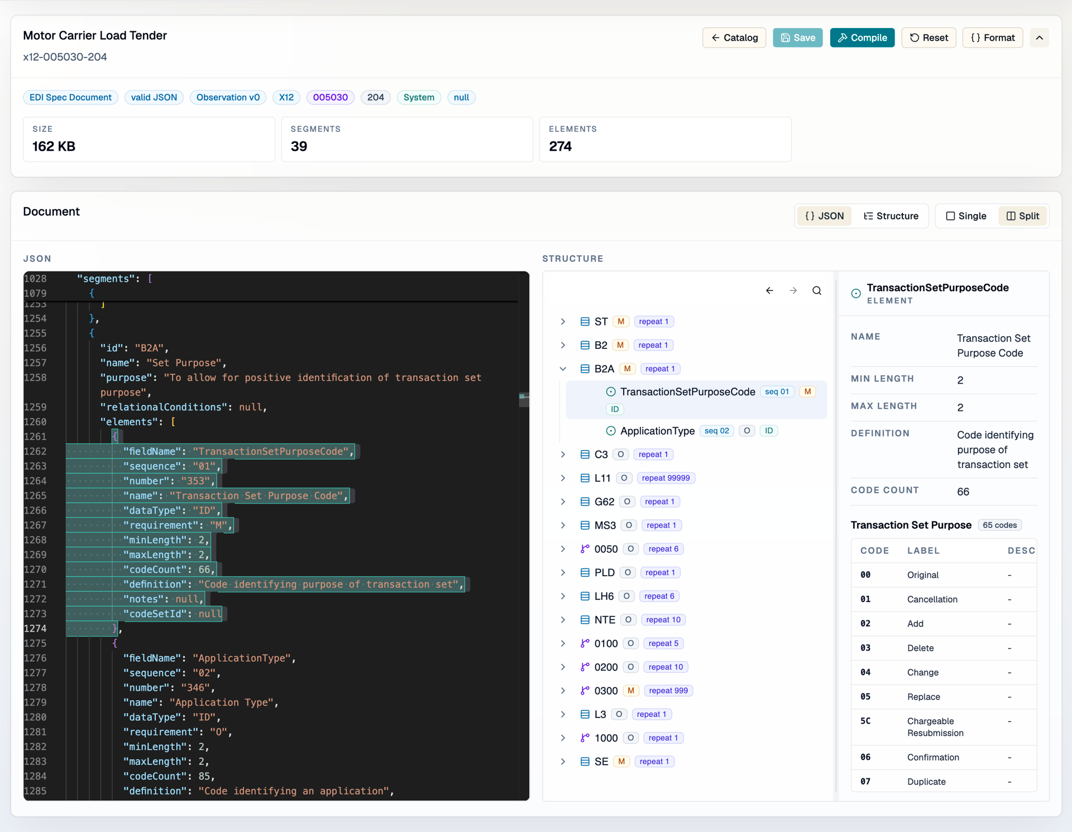Click the 0100 loop branch icon
This screenshot has width=1072, height=832.
coord(585,643)
